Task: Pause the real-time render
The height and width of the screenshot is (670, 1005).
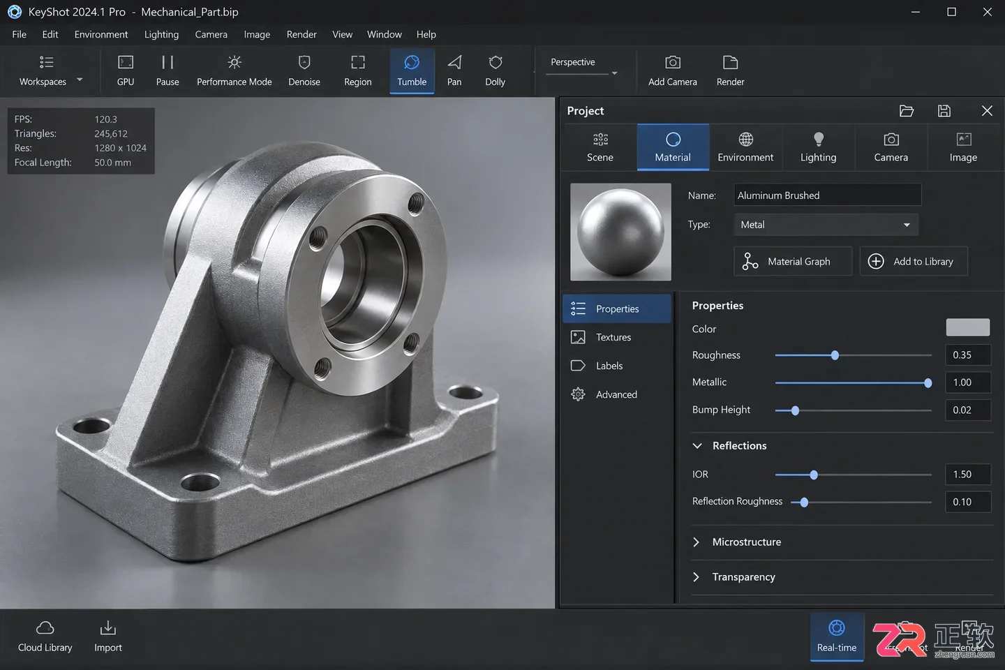Action: tap(167, 71)
